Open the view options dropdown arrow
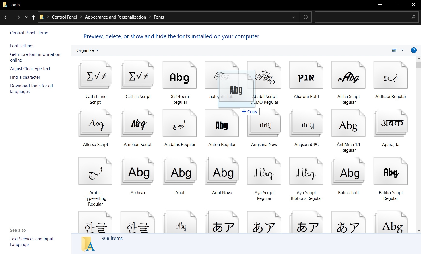The width and height of the screenshot is (421, 254). point(403,50)
